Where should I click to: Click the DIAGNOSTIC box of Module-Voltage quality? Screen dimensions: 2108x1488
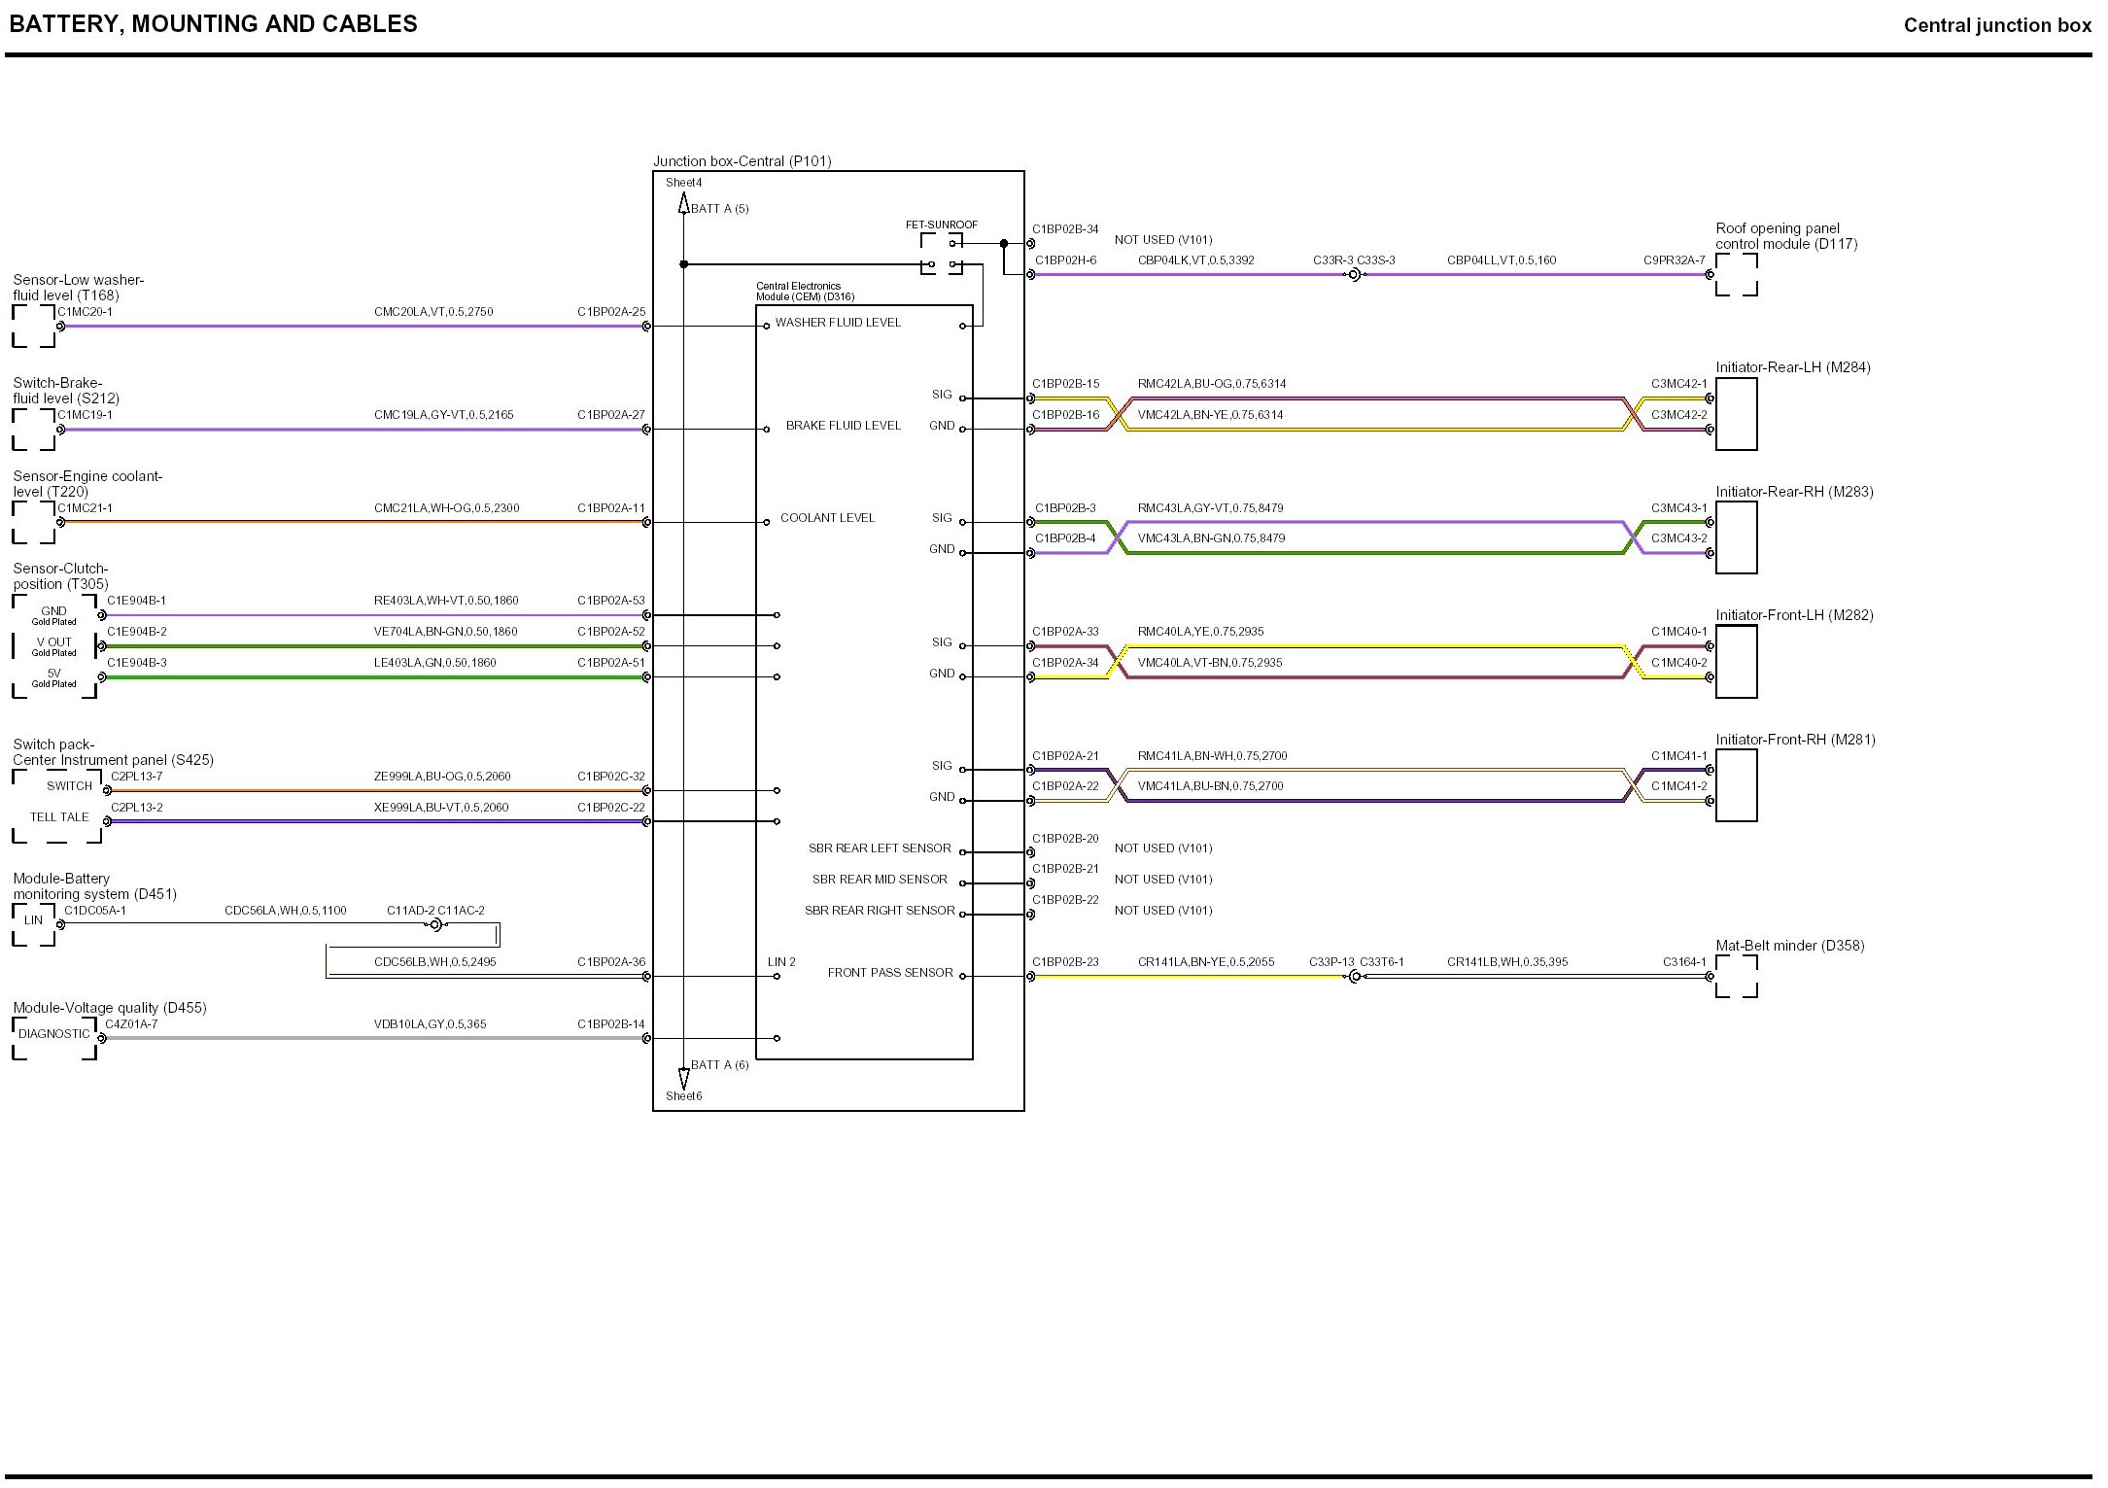pos(53,1034)
